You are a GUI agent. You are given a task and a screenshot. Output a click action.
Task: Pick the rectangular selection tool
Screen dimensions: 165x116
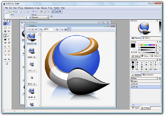click(x=5, y=28)
